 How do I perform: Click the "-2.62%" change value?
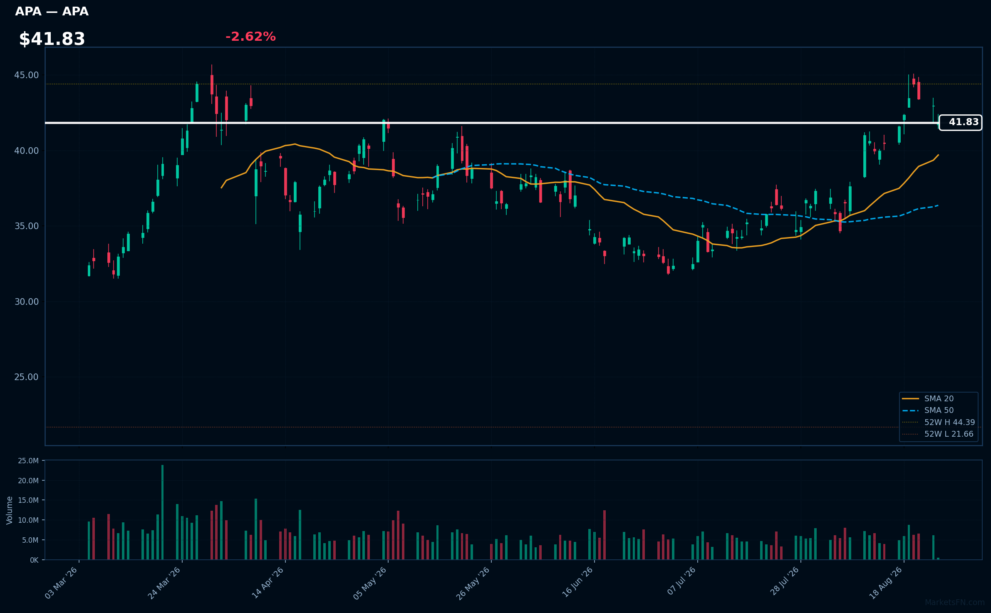(250, 37)
